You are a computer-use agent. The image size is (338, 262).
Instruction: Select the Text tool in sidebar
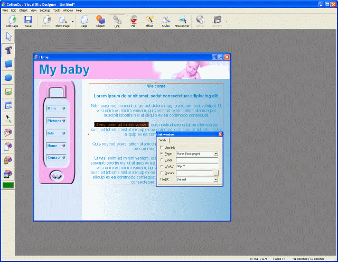(8, 50)
